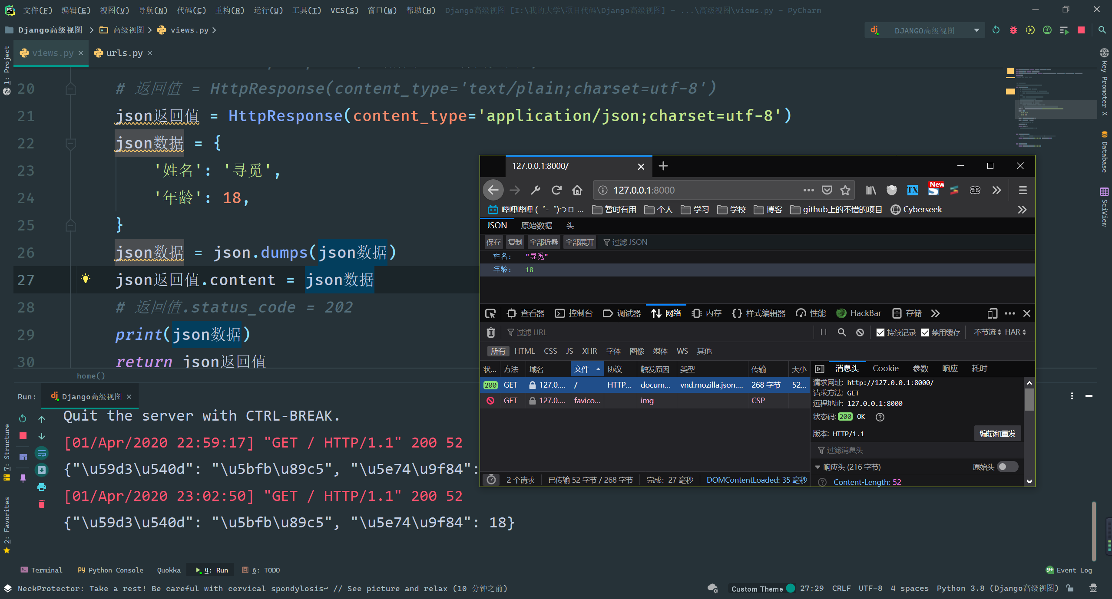Click the bookmark star icon

pos(845,190)
